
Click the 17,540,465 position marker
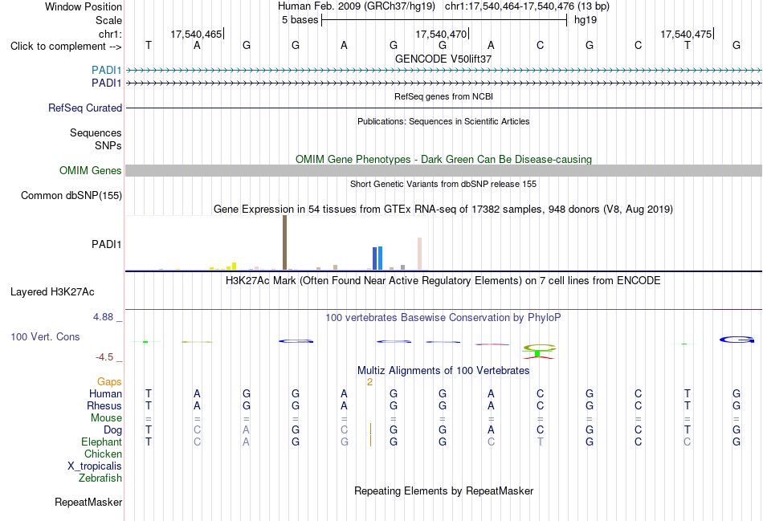click(197, 34)
